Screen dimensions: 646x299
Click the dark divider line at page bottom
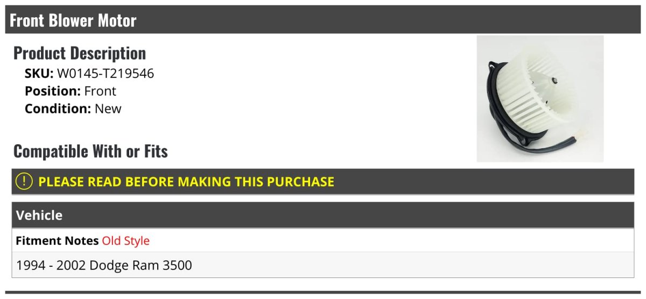[x=323, y=293]
